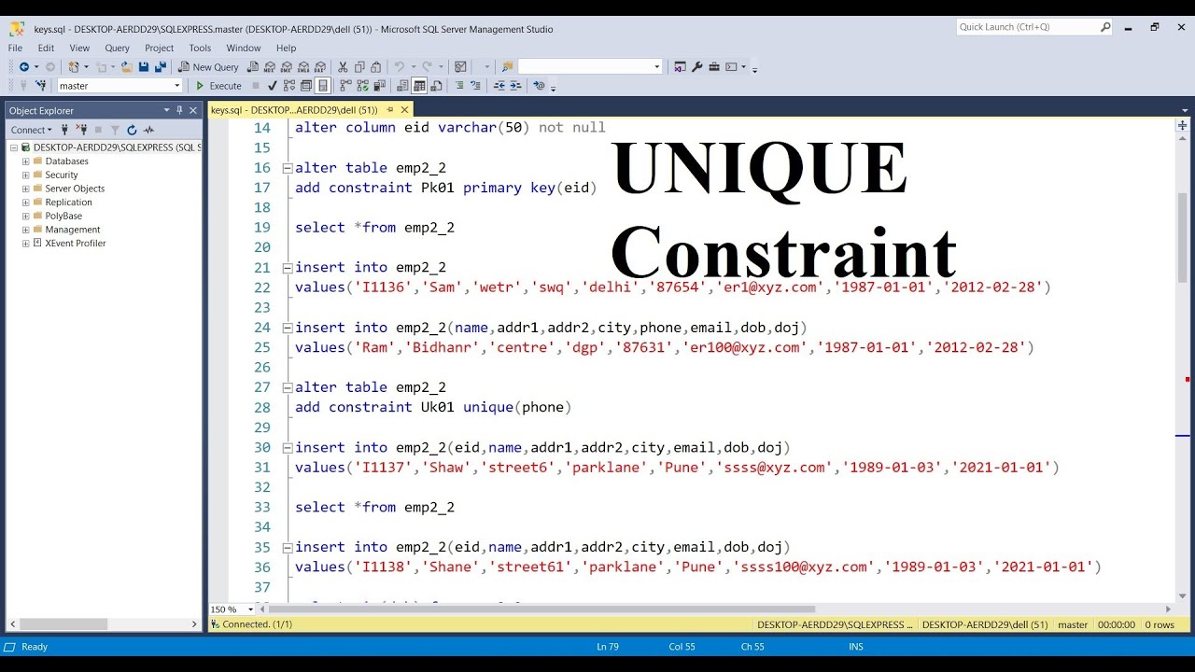Expand the Databases node
The image size is (1195, 672).
click(25, 161)
